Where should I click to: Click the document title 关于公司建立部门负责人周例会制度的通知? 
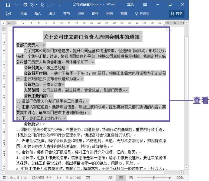pyautogui.click(x=91, y=37)
